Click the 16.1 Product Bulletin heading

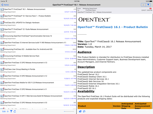click(113, 27)
